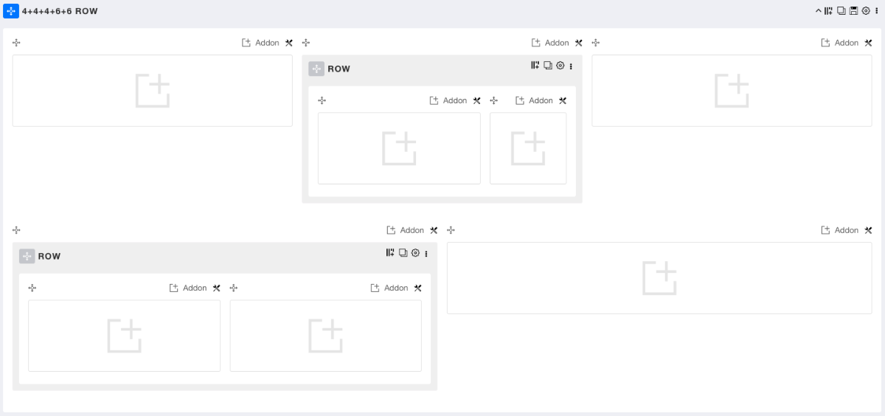
Task: Click Addon button in the top-left column
Action: [261, 43]
